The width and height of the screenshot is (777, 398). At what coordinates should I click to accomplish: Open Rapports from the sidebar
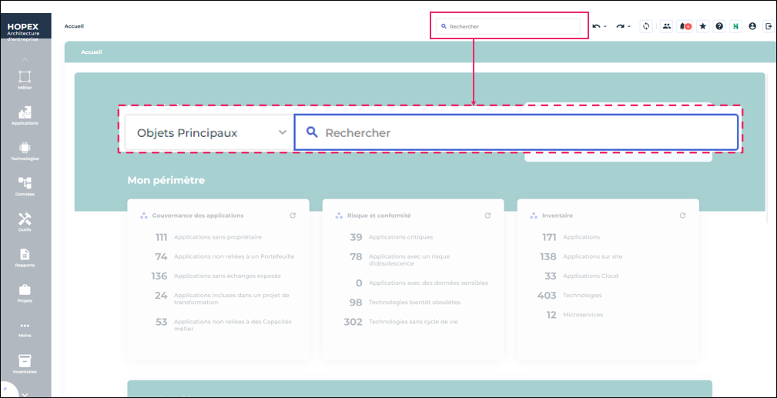coord(25,257)
